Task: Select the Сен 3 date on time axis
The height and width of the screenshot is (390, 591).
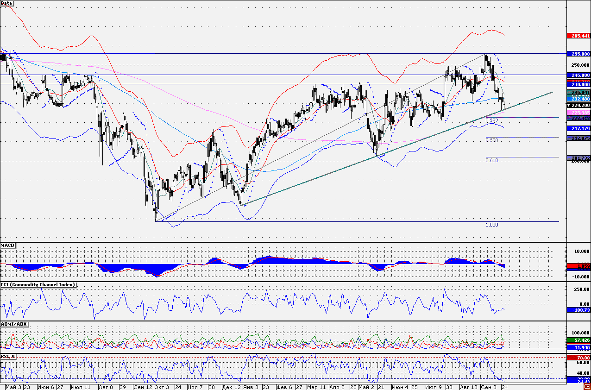Action: [x=488, y=386]
